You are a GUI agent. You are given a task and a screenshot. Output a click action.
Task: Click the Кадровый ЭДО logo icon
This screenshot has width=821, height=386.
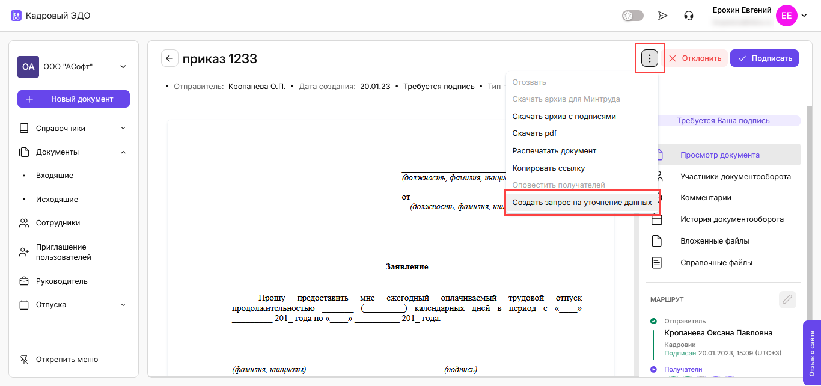point(16,16)
